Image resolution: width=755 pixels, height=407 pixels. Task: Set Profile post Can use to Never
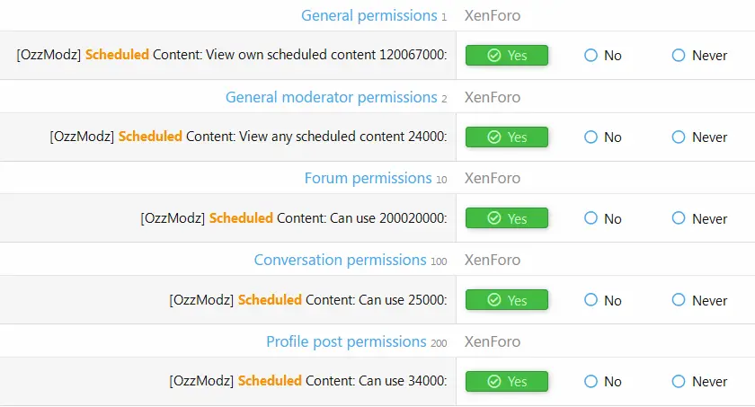[x=699, y=382]
